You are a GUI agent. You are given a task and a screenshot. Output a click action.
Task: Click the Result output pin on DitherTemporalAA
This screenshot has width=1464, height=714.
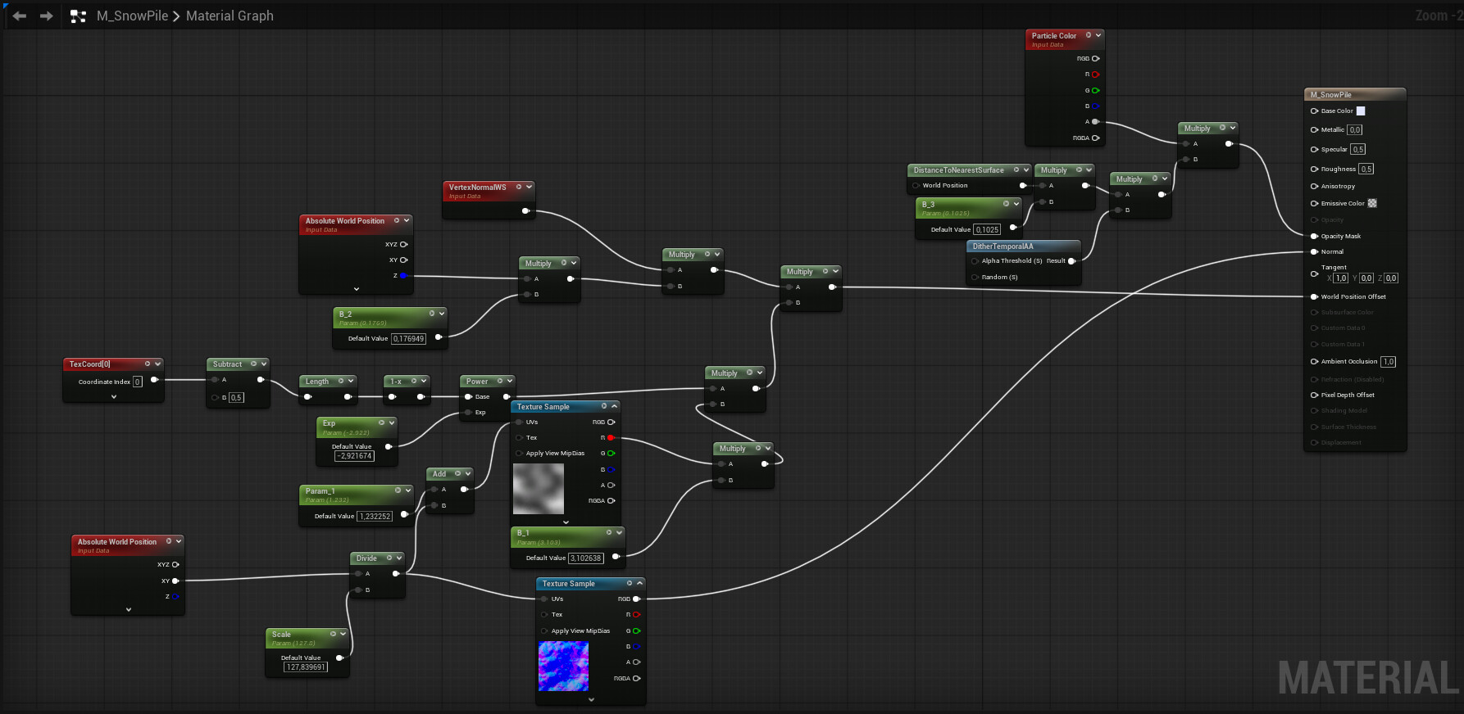tap(1071, 261)
